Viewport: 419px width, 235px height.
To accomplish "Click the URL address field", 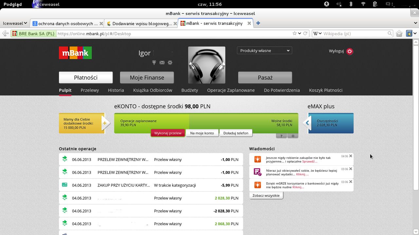I will click(x=173, y=34).
